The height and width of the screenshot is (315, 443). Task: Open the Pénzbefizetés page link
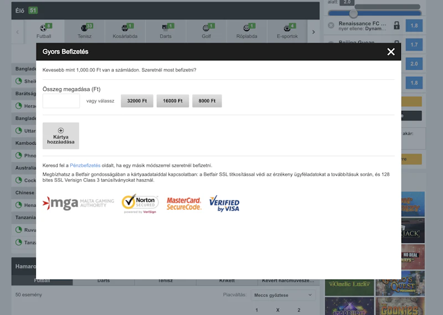coord(85,165)
